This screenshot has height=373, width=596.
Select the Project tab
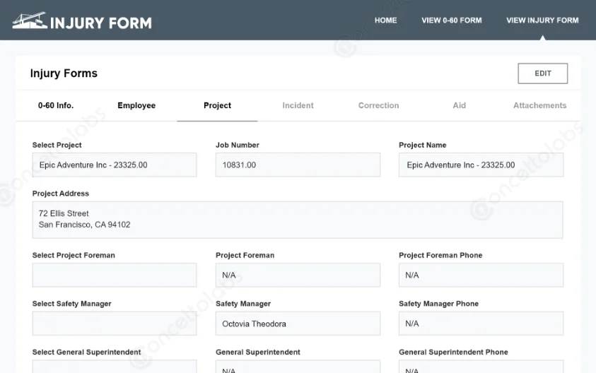217,105
